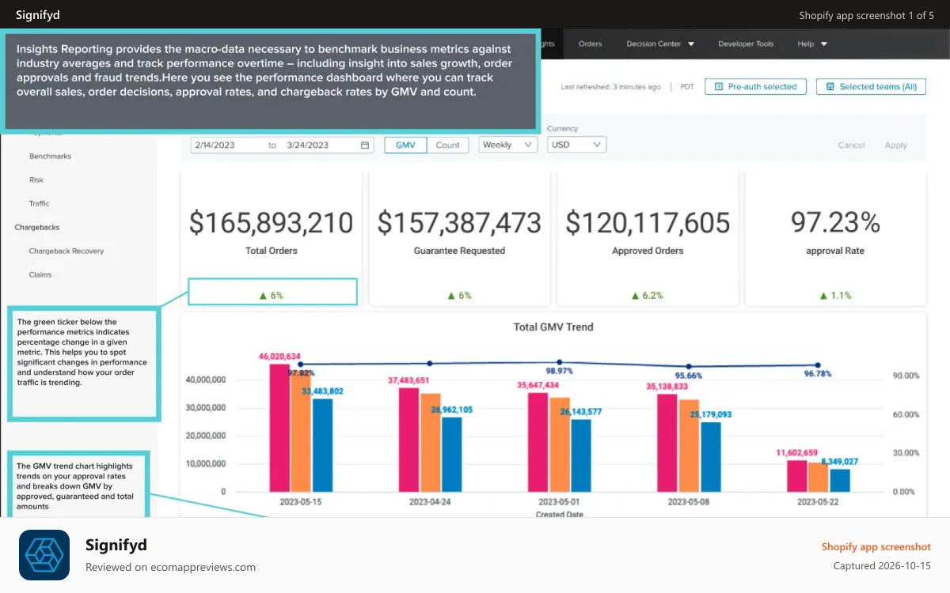950x593 pixels.
Task: Click the $157,387,473 value
Action: pos(459,223)
